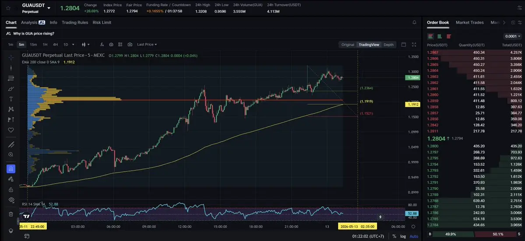Take a chart snapshot with camera icon
This screenshot has width=525, height=241.
point(130,45)
